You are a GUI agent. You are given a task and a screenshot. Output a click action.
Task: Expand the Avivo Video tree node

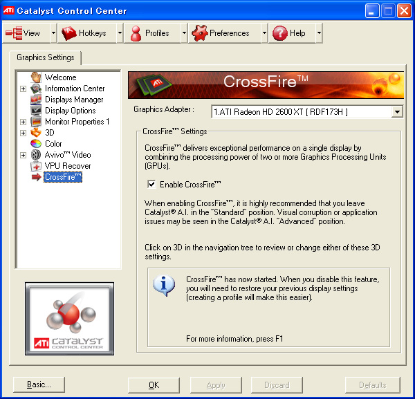pos(24,155)
